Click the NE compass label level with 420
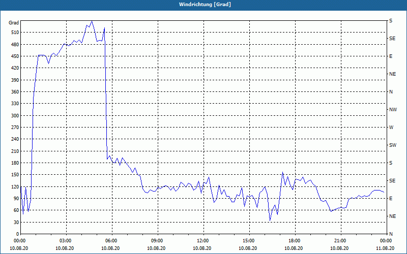 click(392, 74)
